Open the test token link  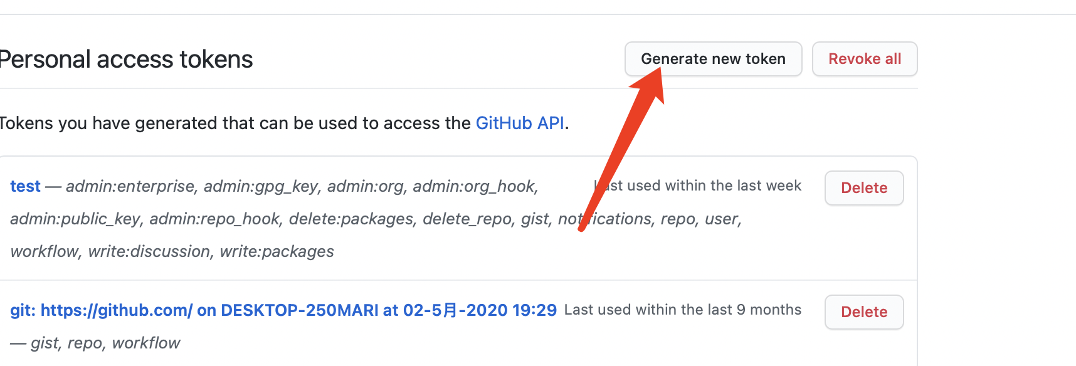(25, 186)
